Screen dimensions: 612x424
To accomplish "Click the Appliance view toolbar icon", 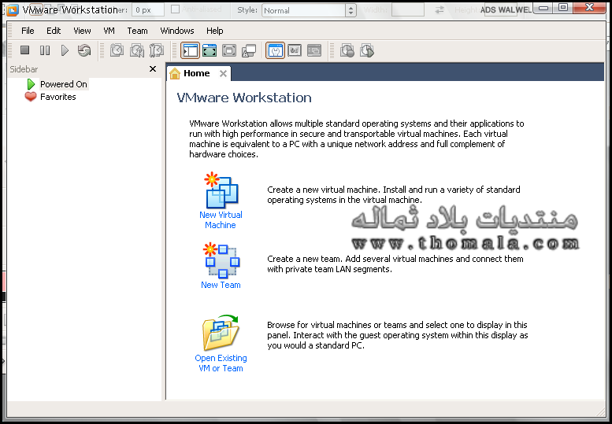I will click(314, 50).
